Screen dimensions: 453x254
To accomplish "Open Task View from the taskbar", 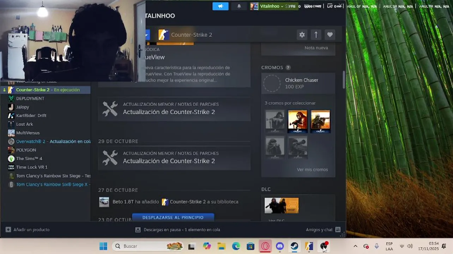I will [x=191, y=246].
